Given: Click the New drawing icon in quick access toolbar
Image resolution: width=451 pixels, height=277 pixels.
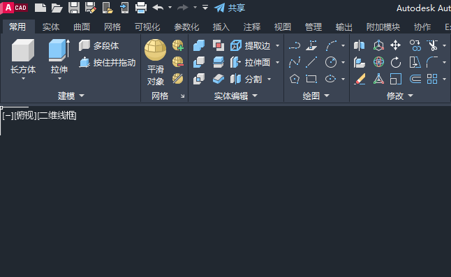Looking at the screenshot, I should coord(40,8).
